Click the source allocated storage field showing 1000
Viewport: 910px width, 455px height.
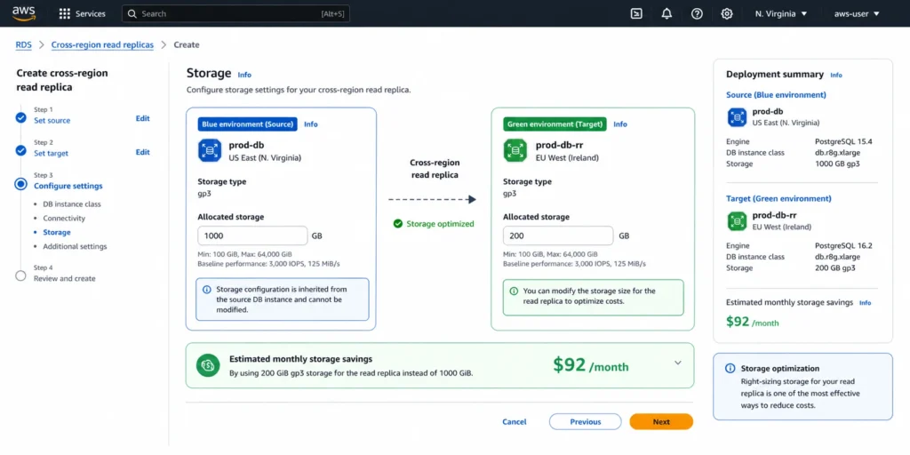(252, 236)
